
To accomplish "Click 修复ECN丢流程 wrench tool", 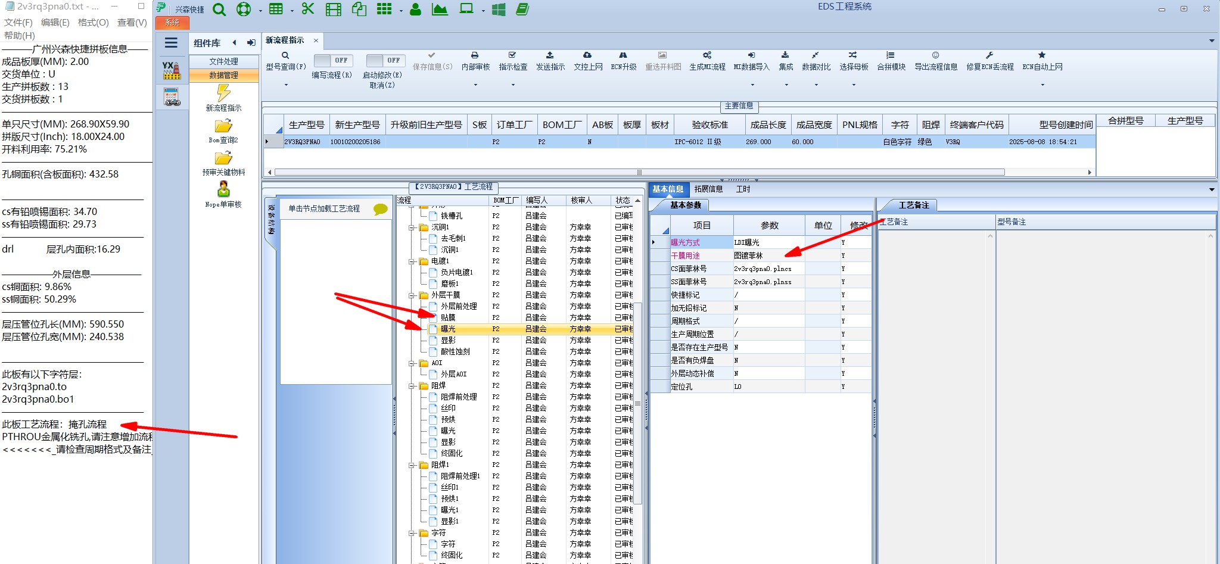I will pos(990,61).
